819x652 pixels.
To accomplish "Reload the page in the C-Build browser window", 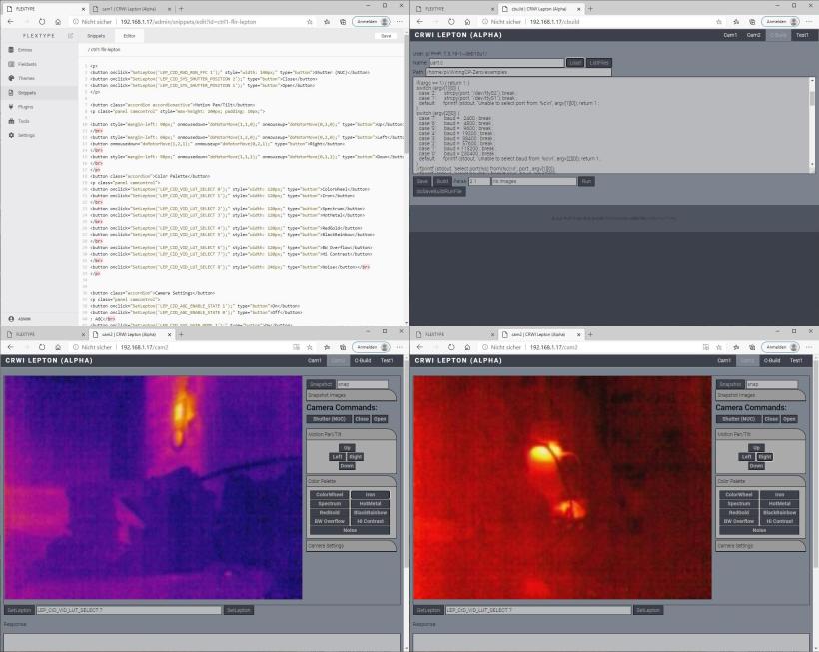I will [451, 21].
